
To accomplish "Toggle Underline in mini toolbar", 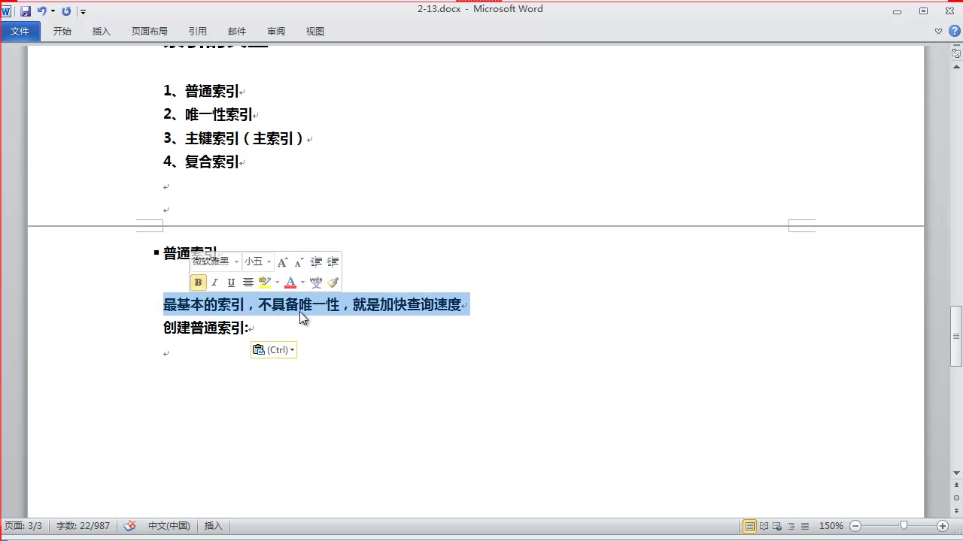I will click(231, 283).
